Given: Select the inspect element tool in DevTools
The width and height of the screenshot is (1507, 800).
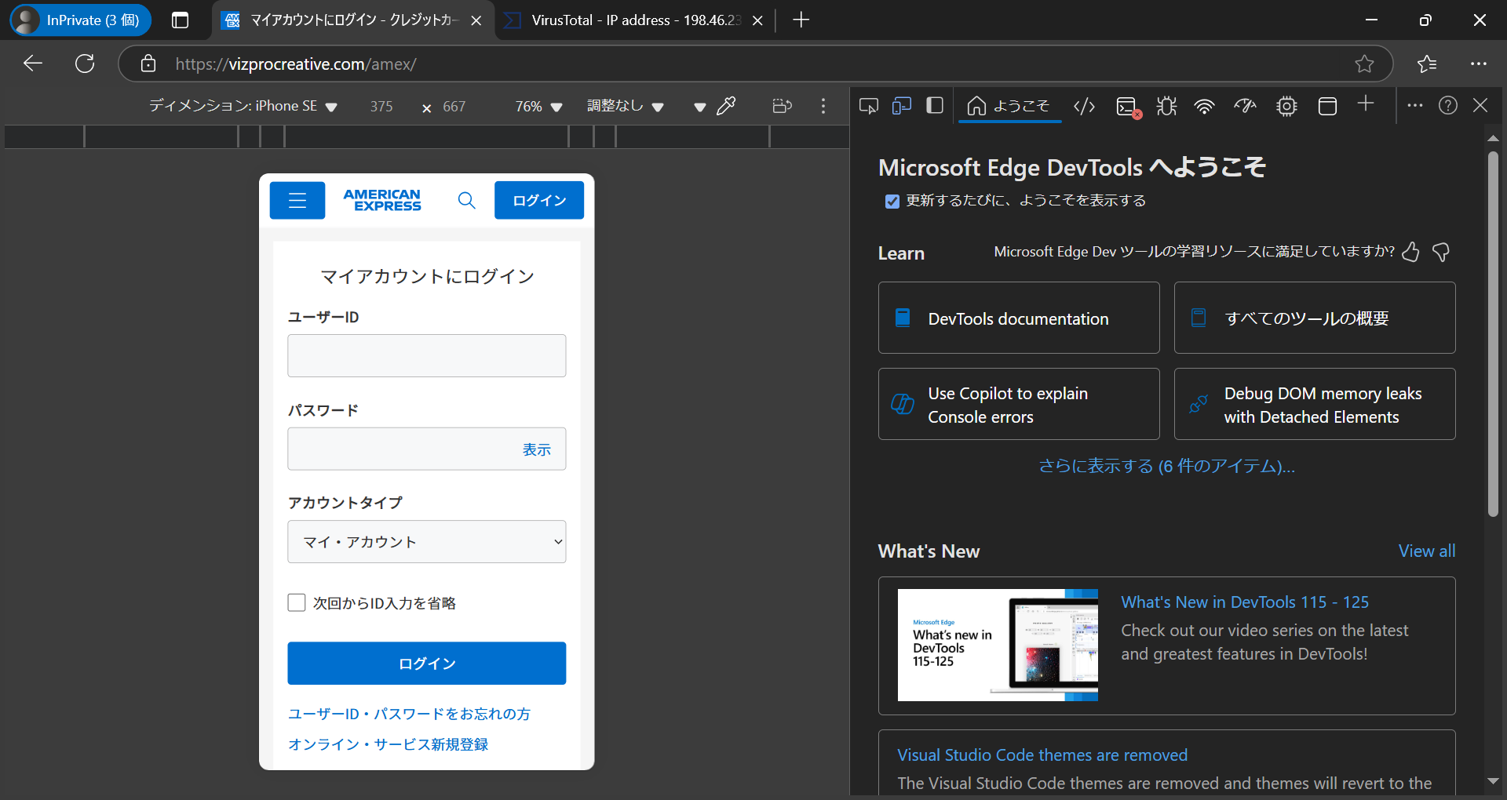Looking at the screenshot, I should pos(869,106).
